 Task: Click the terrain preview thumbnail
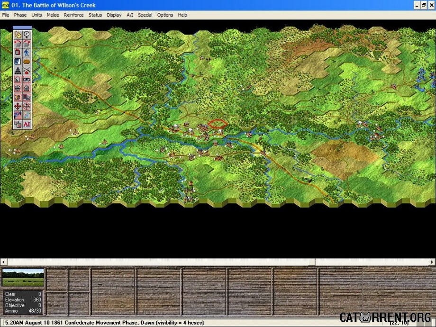[x=23, y=277]
